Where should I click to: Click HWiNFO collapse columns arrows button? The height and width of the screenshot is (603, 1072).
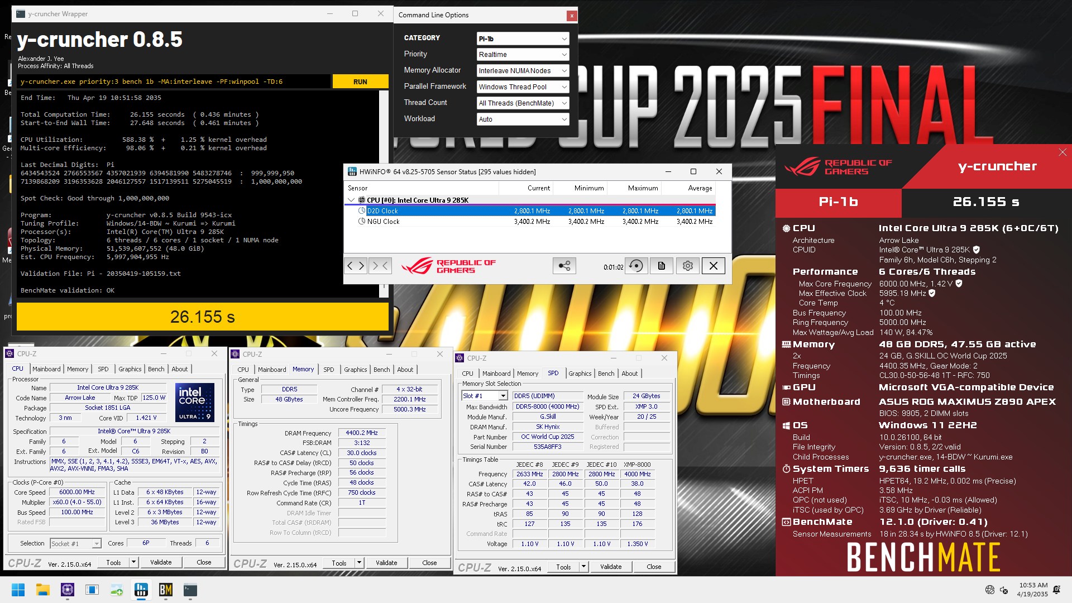[x=380, y=266]
